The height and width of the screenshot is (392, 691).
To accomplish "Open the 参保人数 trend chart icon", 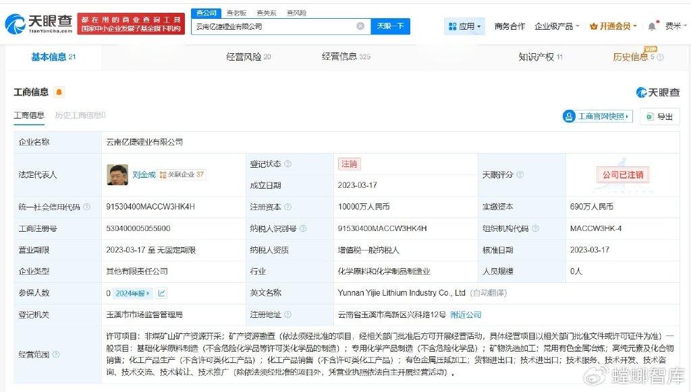I will [x=161, y=293].
